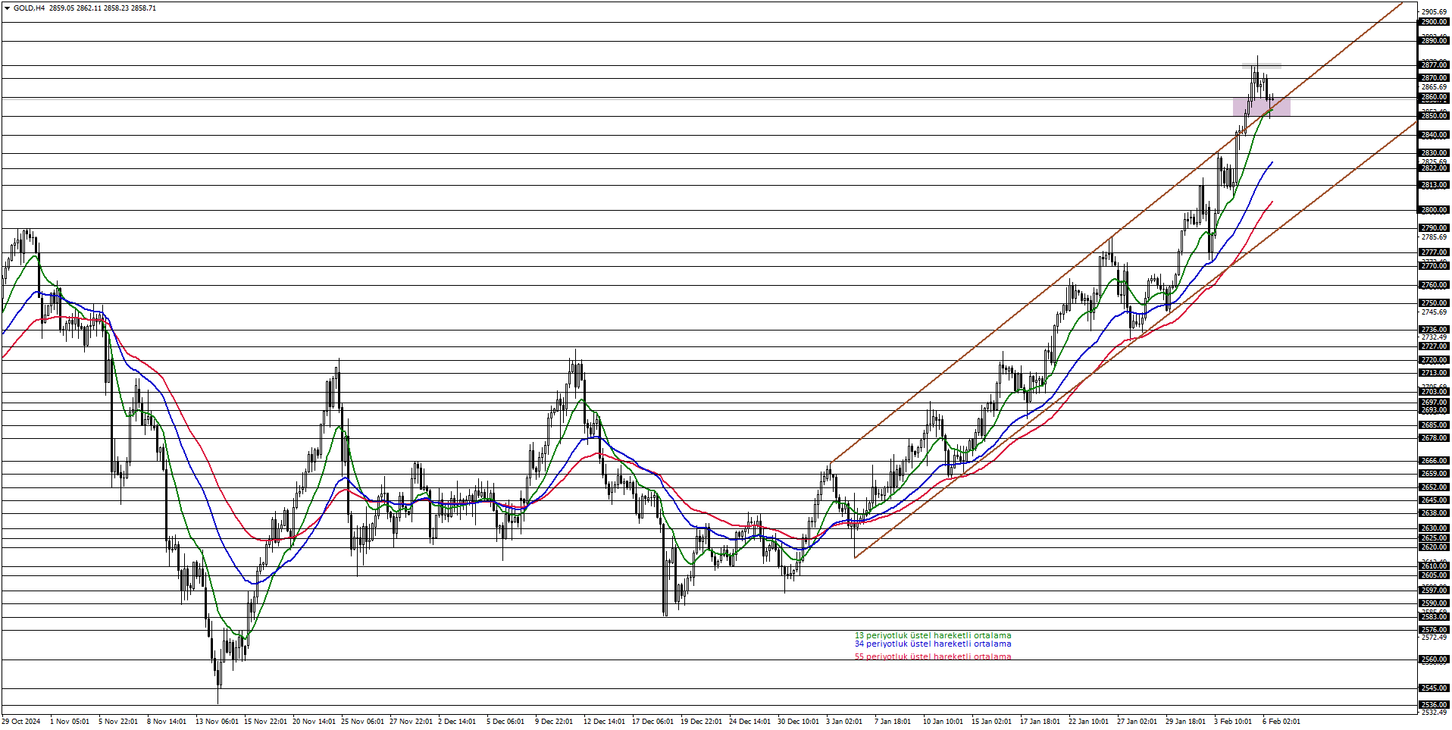
Task: Click the shaded purple rectangle near 2860
Action: click(1261, 107)
